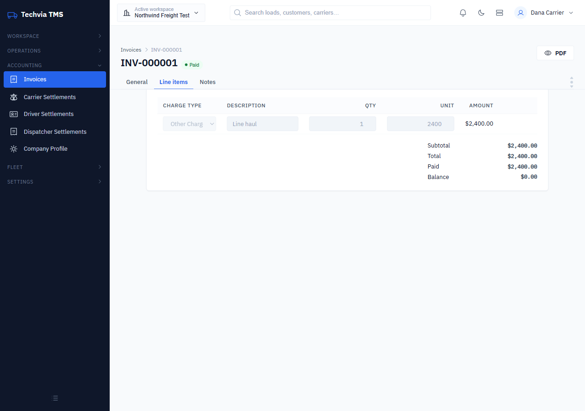Expand the Workspace sidebar section
This screenshot has width=585, height=411.
tap(55, 36)
